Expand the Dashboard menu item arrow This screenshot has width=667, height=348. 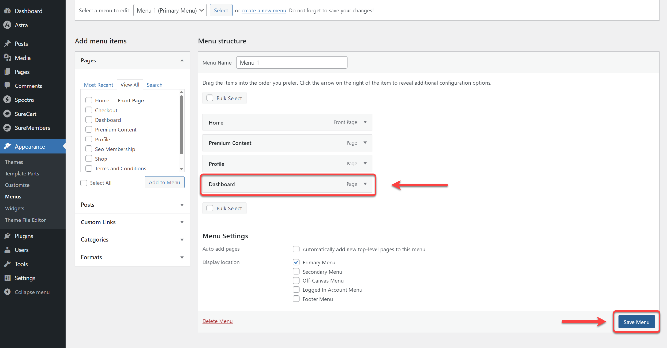point(365,184)
